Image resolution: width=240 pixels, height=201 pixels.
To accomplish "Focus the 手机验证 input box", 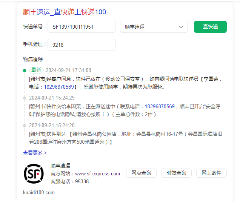I will (82, 45).
